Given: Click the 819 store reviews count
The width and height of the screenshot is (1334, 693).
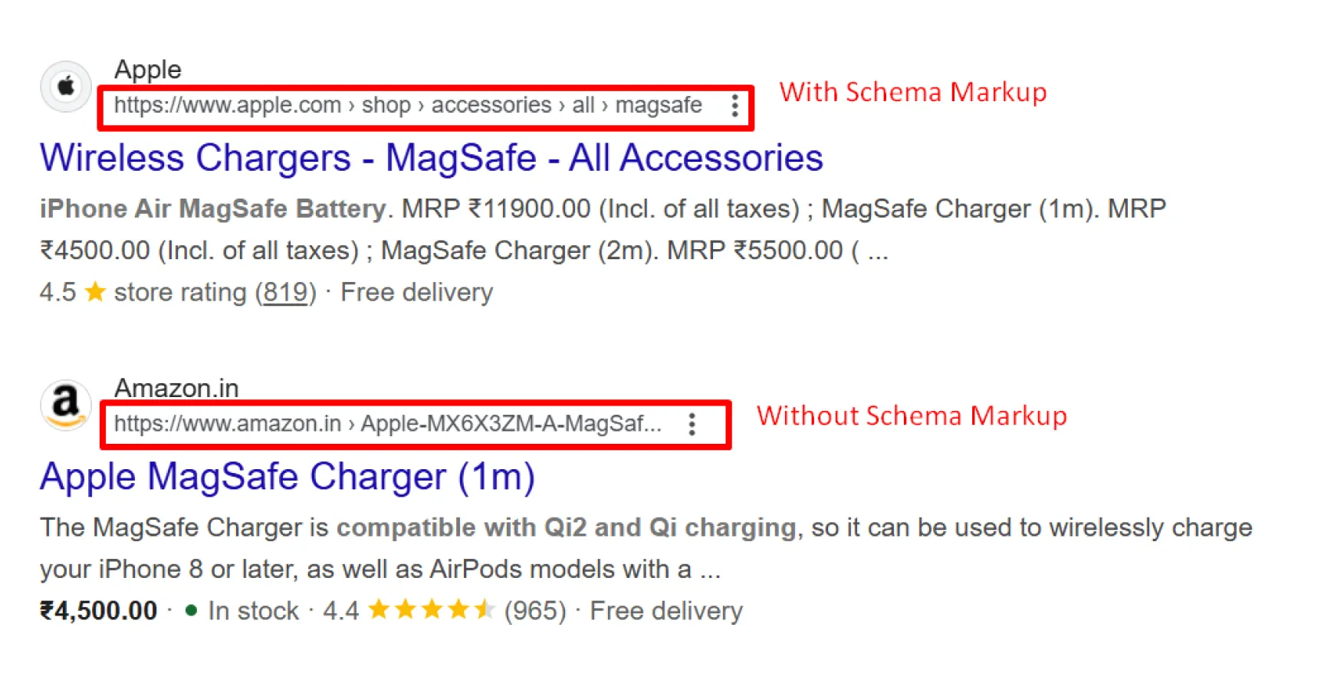Looking at the screenshot, I should [x=285, y=292].
